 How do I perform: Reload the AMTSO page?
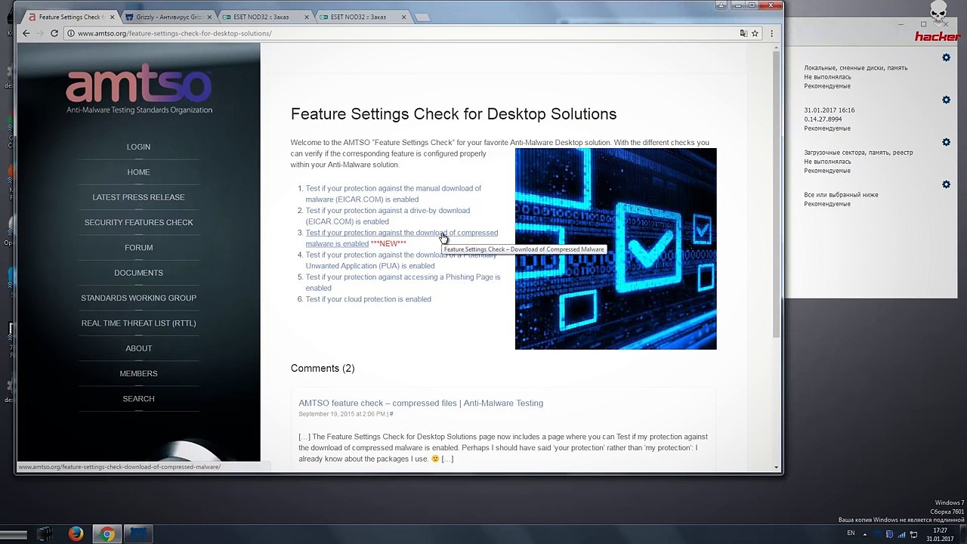[x=54, y=33]
